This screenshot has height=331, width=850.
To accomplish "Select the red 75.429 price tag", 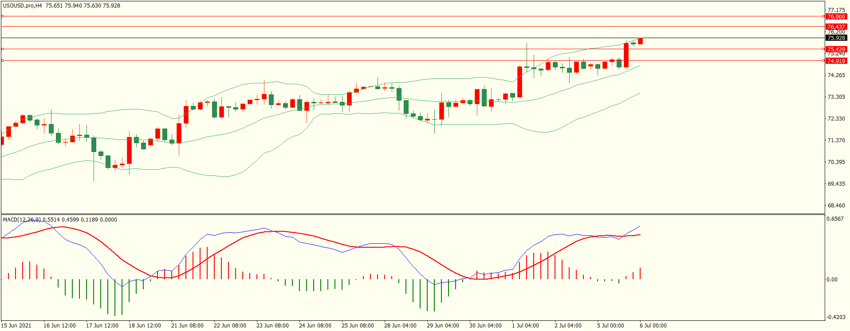I will [836, 50].
